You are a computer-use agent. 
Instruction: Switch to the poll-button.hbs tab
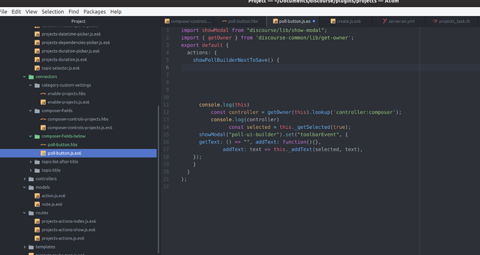click(x=240, y=21)
